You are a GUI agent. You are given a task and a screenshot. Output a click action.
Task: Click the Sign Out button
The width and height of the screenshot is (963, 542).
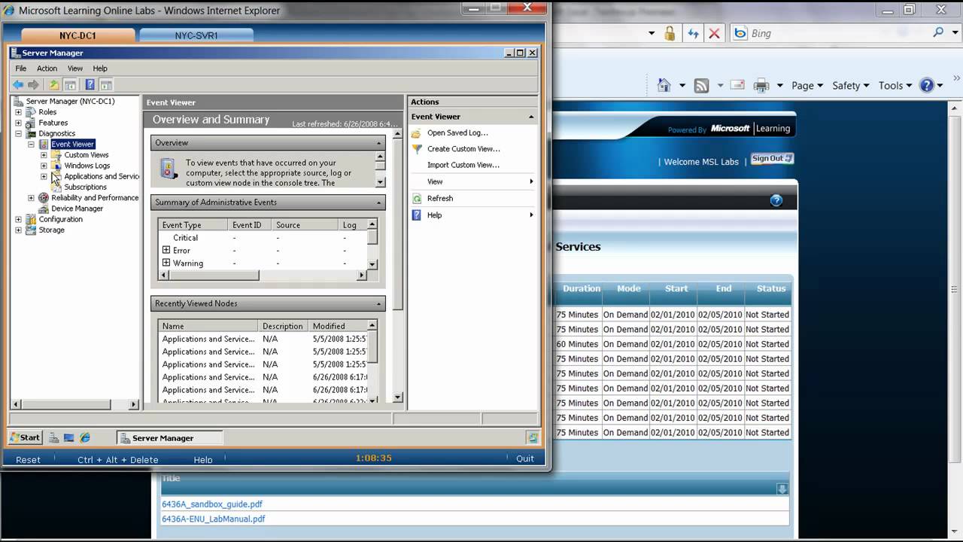click(x=772, y=159)
